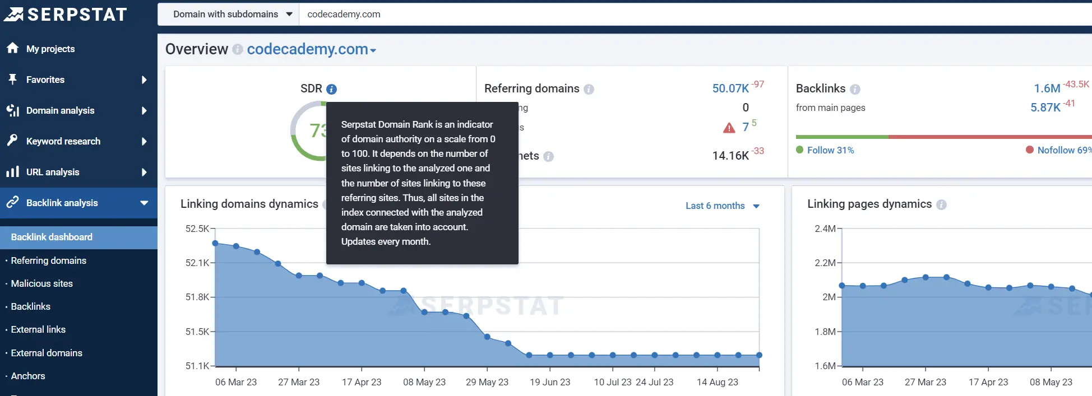Click the red Nofollow segment of ratio bar
The width and height of the screenshot is (1092, 396).
[990, 137]
